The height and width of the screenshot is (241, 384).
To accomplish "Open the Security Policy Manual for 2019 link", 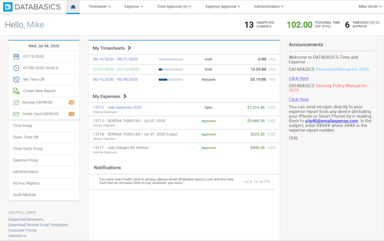I will (x=328, y=88).
